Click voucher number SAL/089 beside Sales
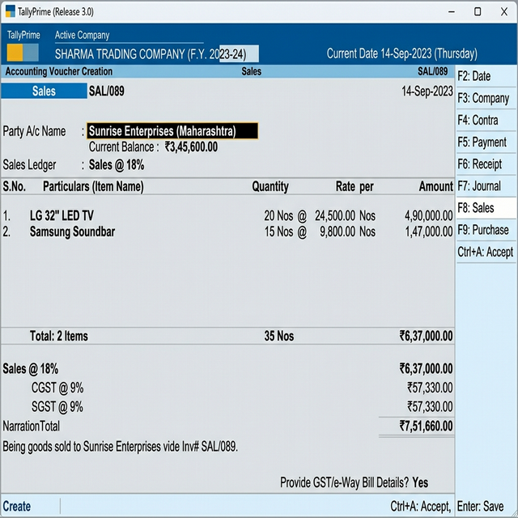Viewport: 518px width, 518px height. tap(107, 91)
